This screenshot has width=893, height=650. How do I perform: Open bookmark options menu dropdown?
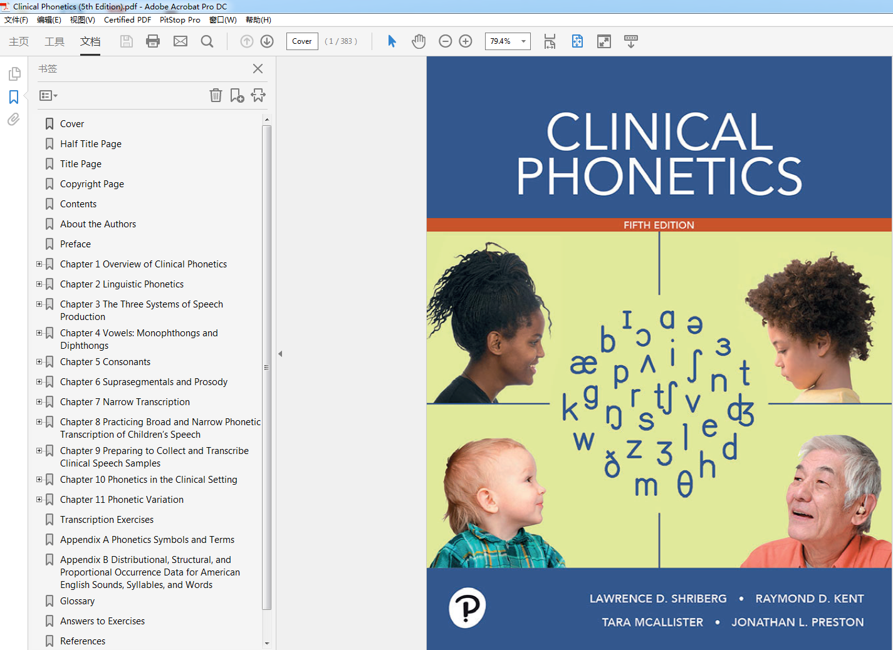click(x=48, y=96)
